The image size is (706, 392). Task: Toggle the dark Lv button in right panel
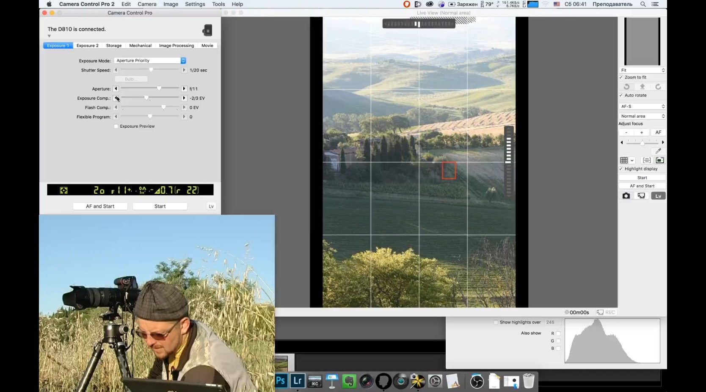click(x=658, y=196)
